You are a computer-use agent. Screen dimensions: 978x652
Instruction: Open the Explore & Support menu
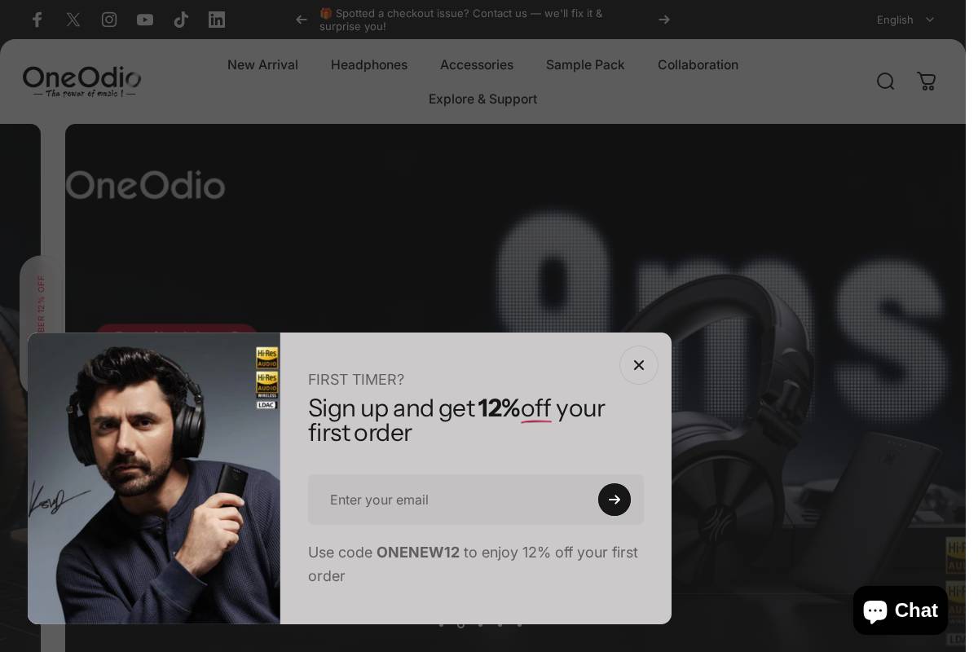coord(482,99)
